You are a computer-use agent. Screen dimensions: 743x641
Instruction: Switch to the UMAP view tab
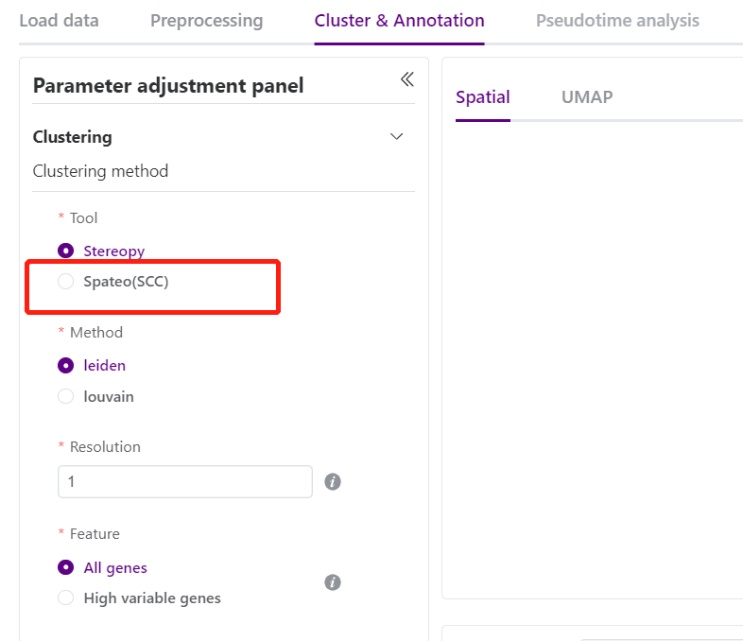point(587,97)
